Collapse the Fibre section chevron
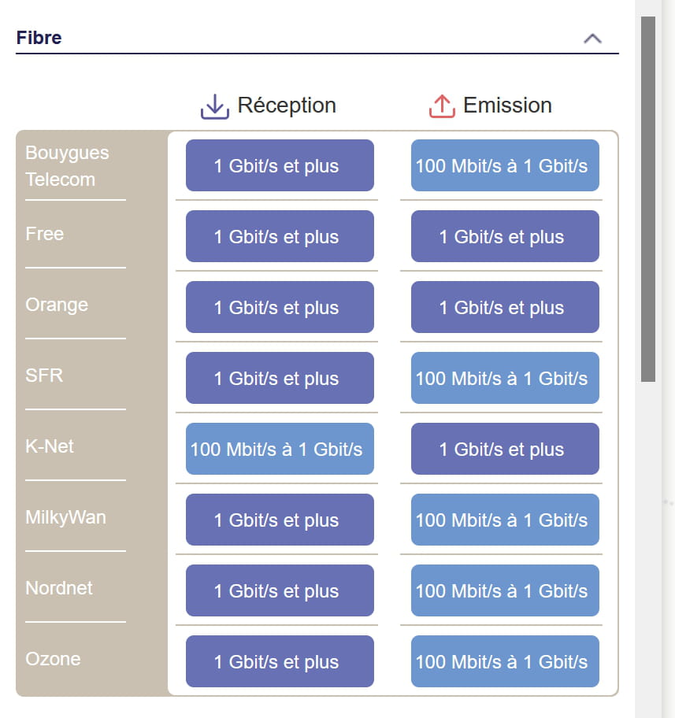This screenshot has height=718, width=675. [x=592, y=39]
